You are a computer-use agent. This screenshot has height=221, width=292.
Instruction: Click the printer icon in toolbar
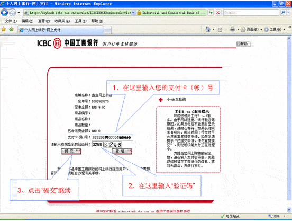(x=232, y=29)
